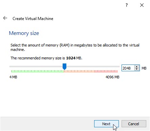
Task: Click the orange warning zone of memory scale
Action: [x=79, y=71]
